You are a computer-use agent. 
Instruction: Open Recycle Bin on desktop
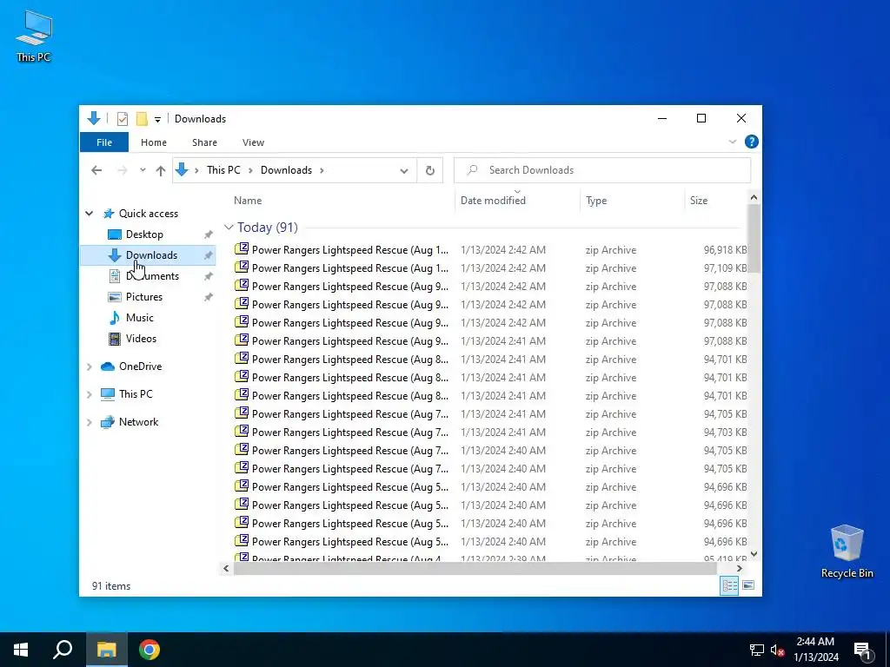click(x=847, y=551)
